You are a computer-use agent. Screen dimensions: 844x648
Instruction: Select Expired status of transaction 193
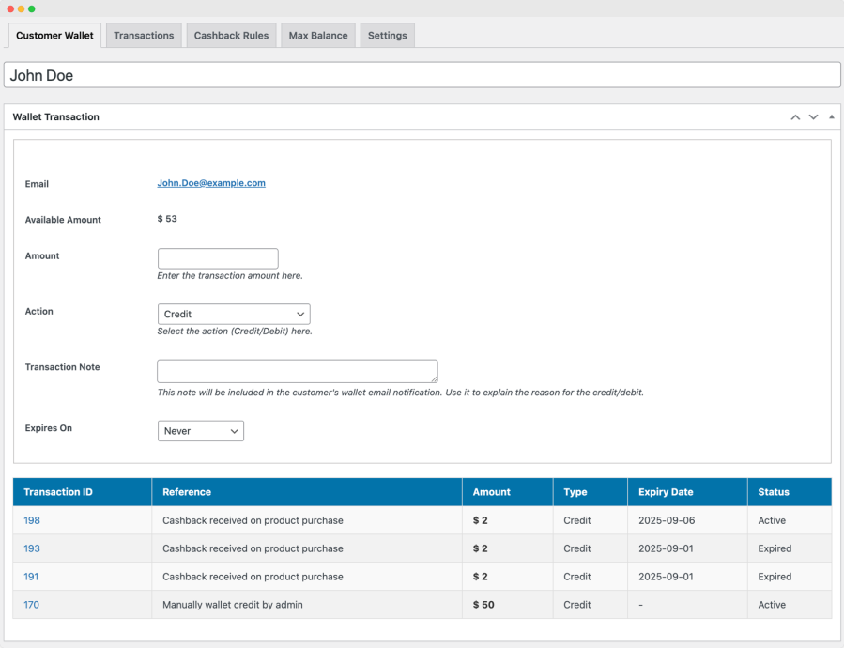tap(775, 548)
